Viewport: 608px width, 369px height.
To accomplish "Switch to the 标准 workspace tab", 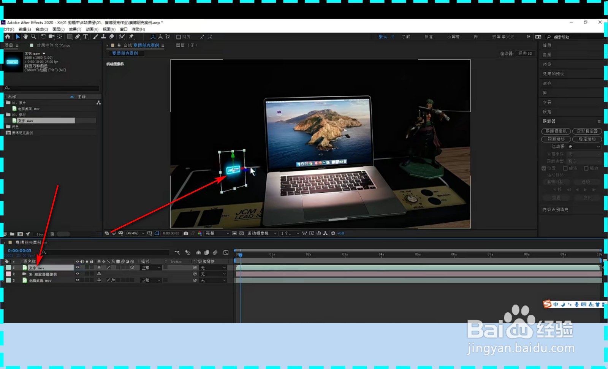I will [429, 37].
